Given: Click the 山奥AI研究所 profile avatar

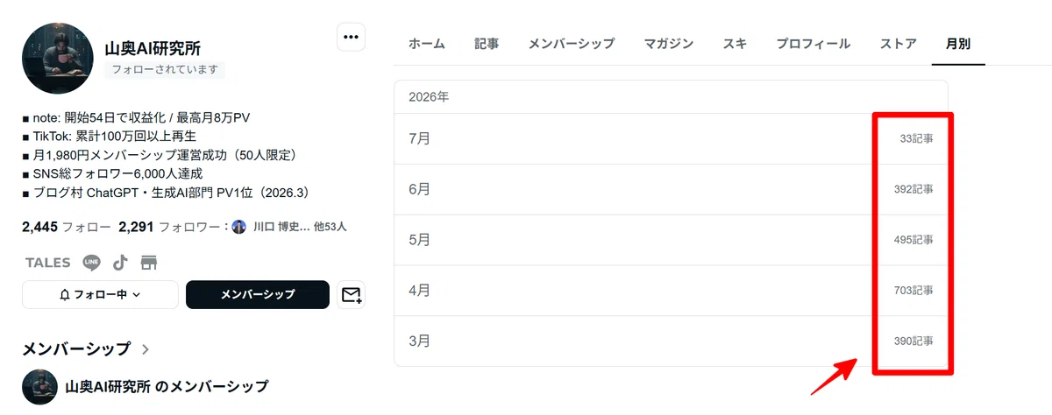Looking at the screenshot, I should 57,59.
